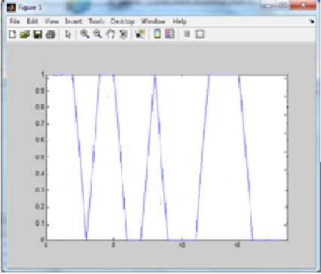Insert a colorbar using the toolbar icon
The height and width of the screenshot is (274, 321).
click(x=157, y=34)
